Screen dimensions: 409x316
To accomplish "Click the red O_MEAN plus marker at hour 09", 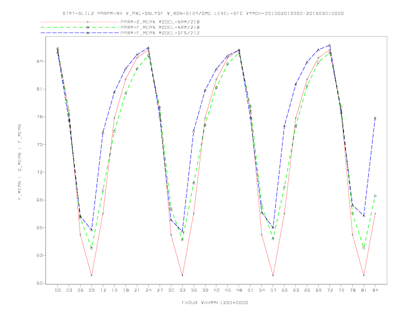I will point(91,275).
